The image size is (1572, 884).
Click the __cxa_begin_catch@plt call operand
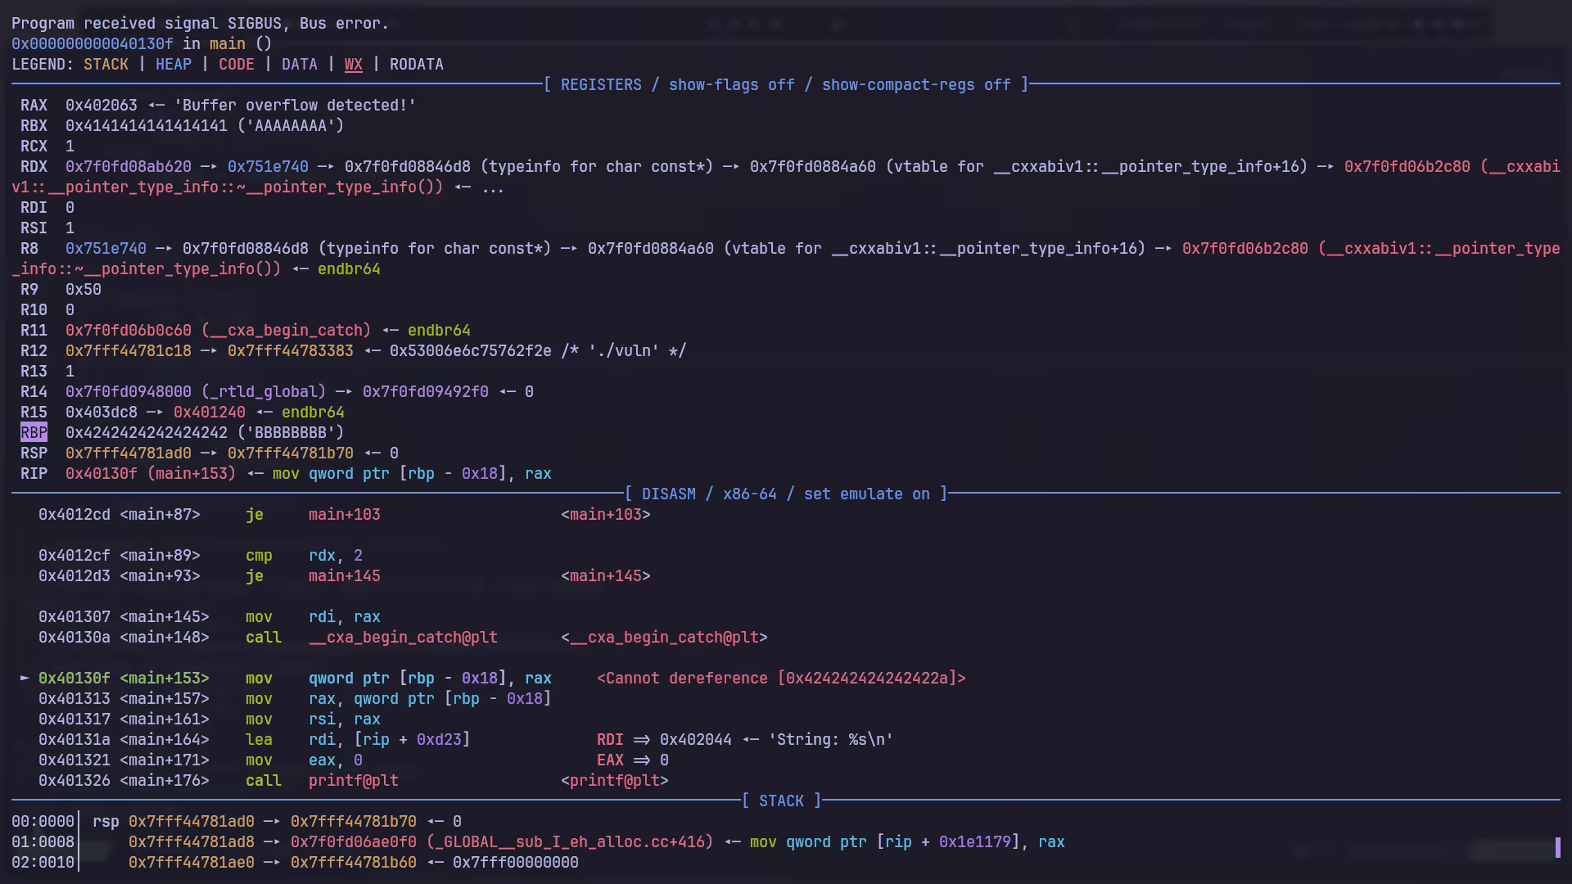(x=403, y=638)
